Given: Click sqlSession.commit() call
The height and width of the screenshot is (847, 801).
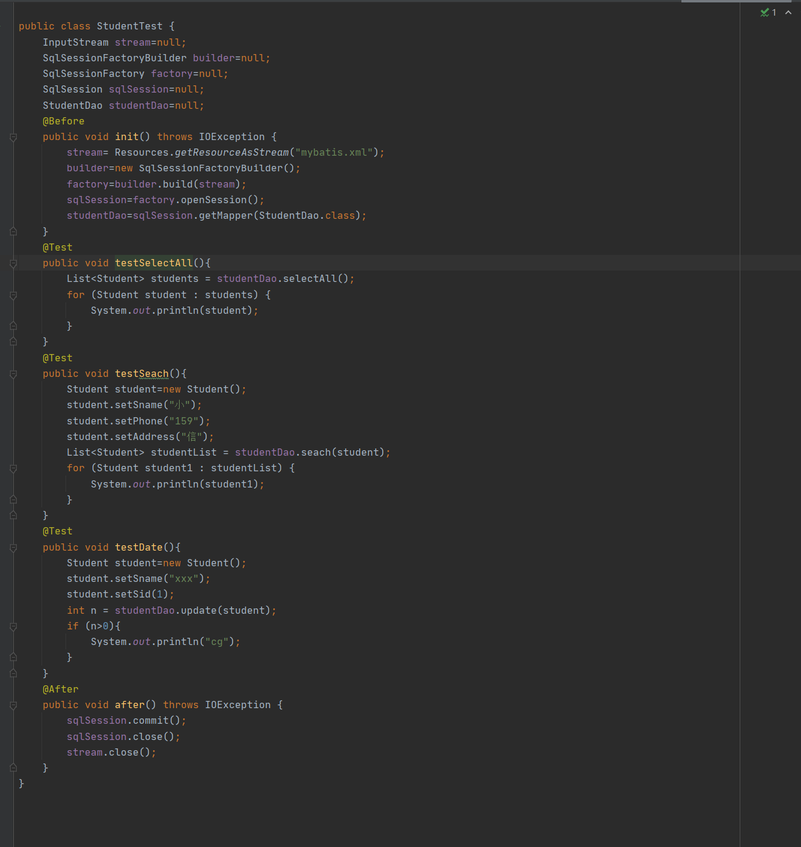Looking at the screenshot, I should click(x=124, y=721).
